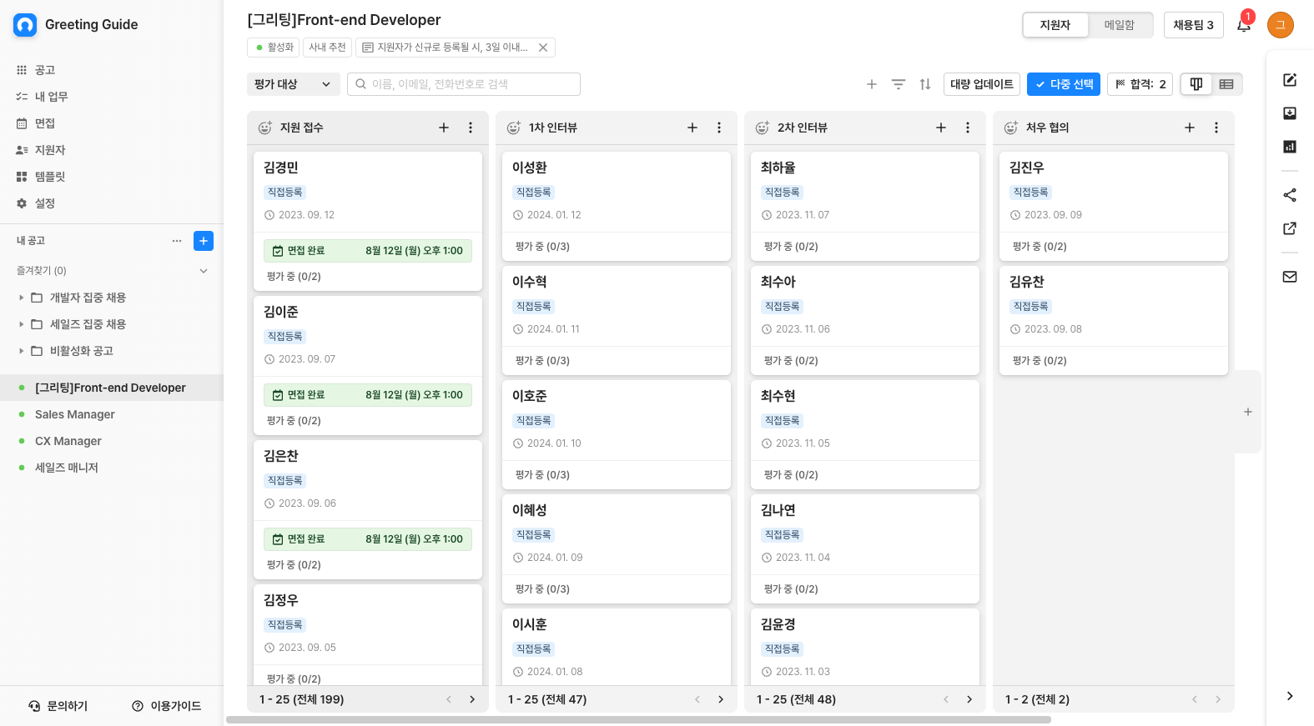Screen dimensions: 1314x726
Task: Open the 김진우 applicant card
Action: (x=1114, y=206)
